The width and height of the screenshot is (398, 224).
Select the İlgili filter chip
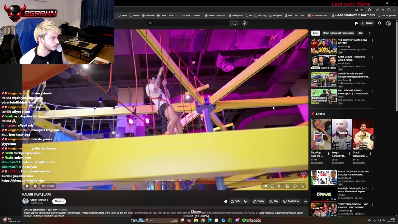[360, 33]
